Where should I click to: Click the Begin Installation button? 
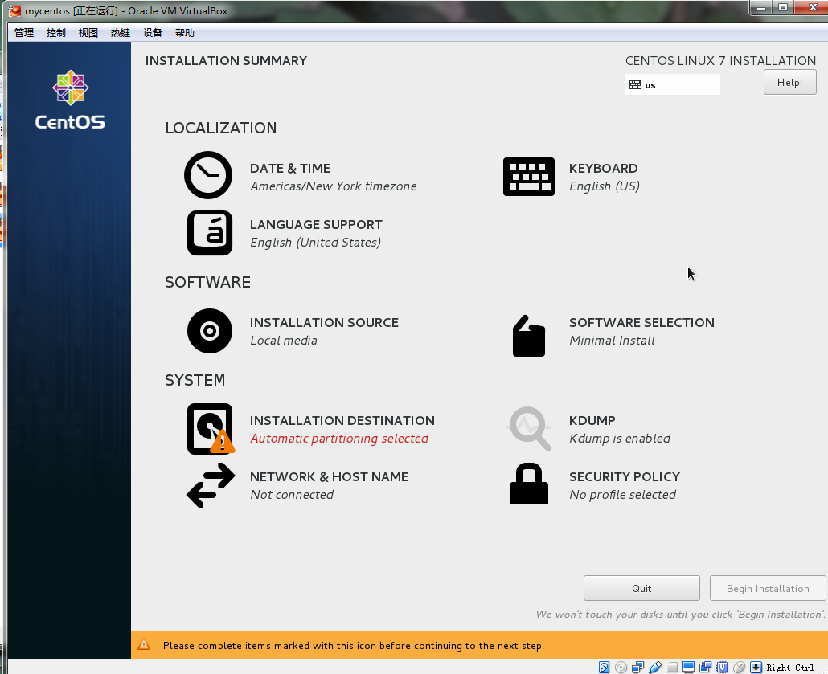(x=768, y=589)
